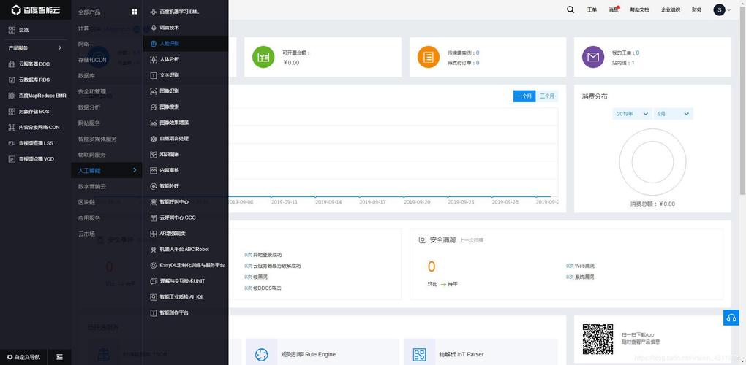Select 网络 product category
This screenshot has width=746, height=365.
click(83, 44)
